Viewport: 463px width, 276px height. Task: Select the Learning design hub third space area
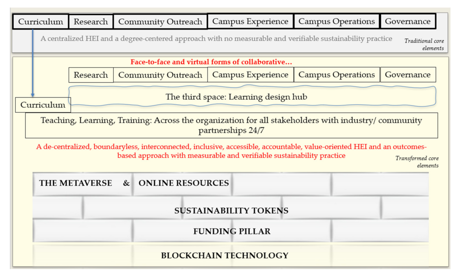pos(236,97)
